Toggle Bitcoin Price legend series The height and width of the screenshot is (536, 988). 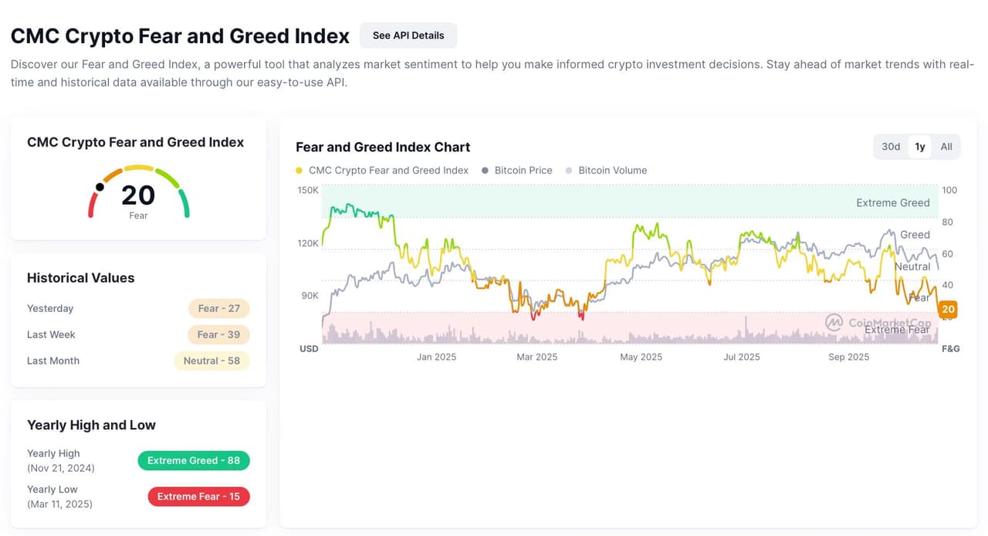[523, 171]
